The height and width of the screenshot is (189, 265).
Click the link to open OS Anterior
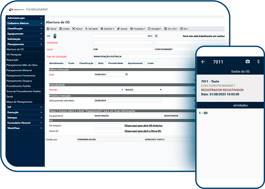pyautogui.click(x=144, y=125)
